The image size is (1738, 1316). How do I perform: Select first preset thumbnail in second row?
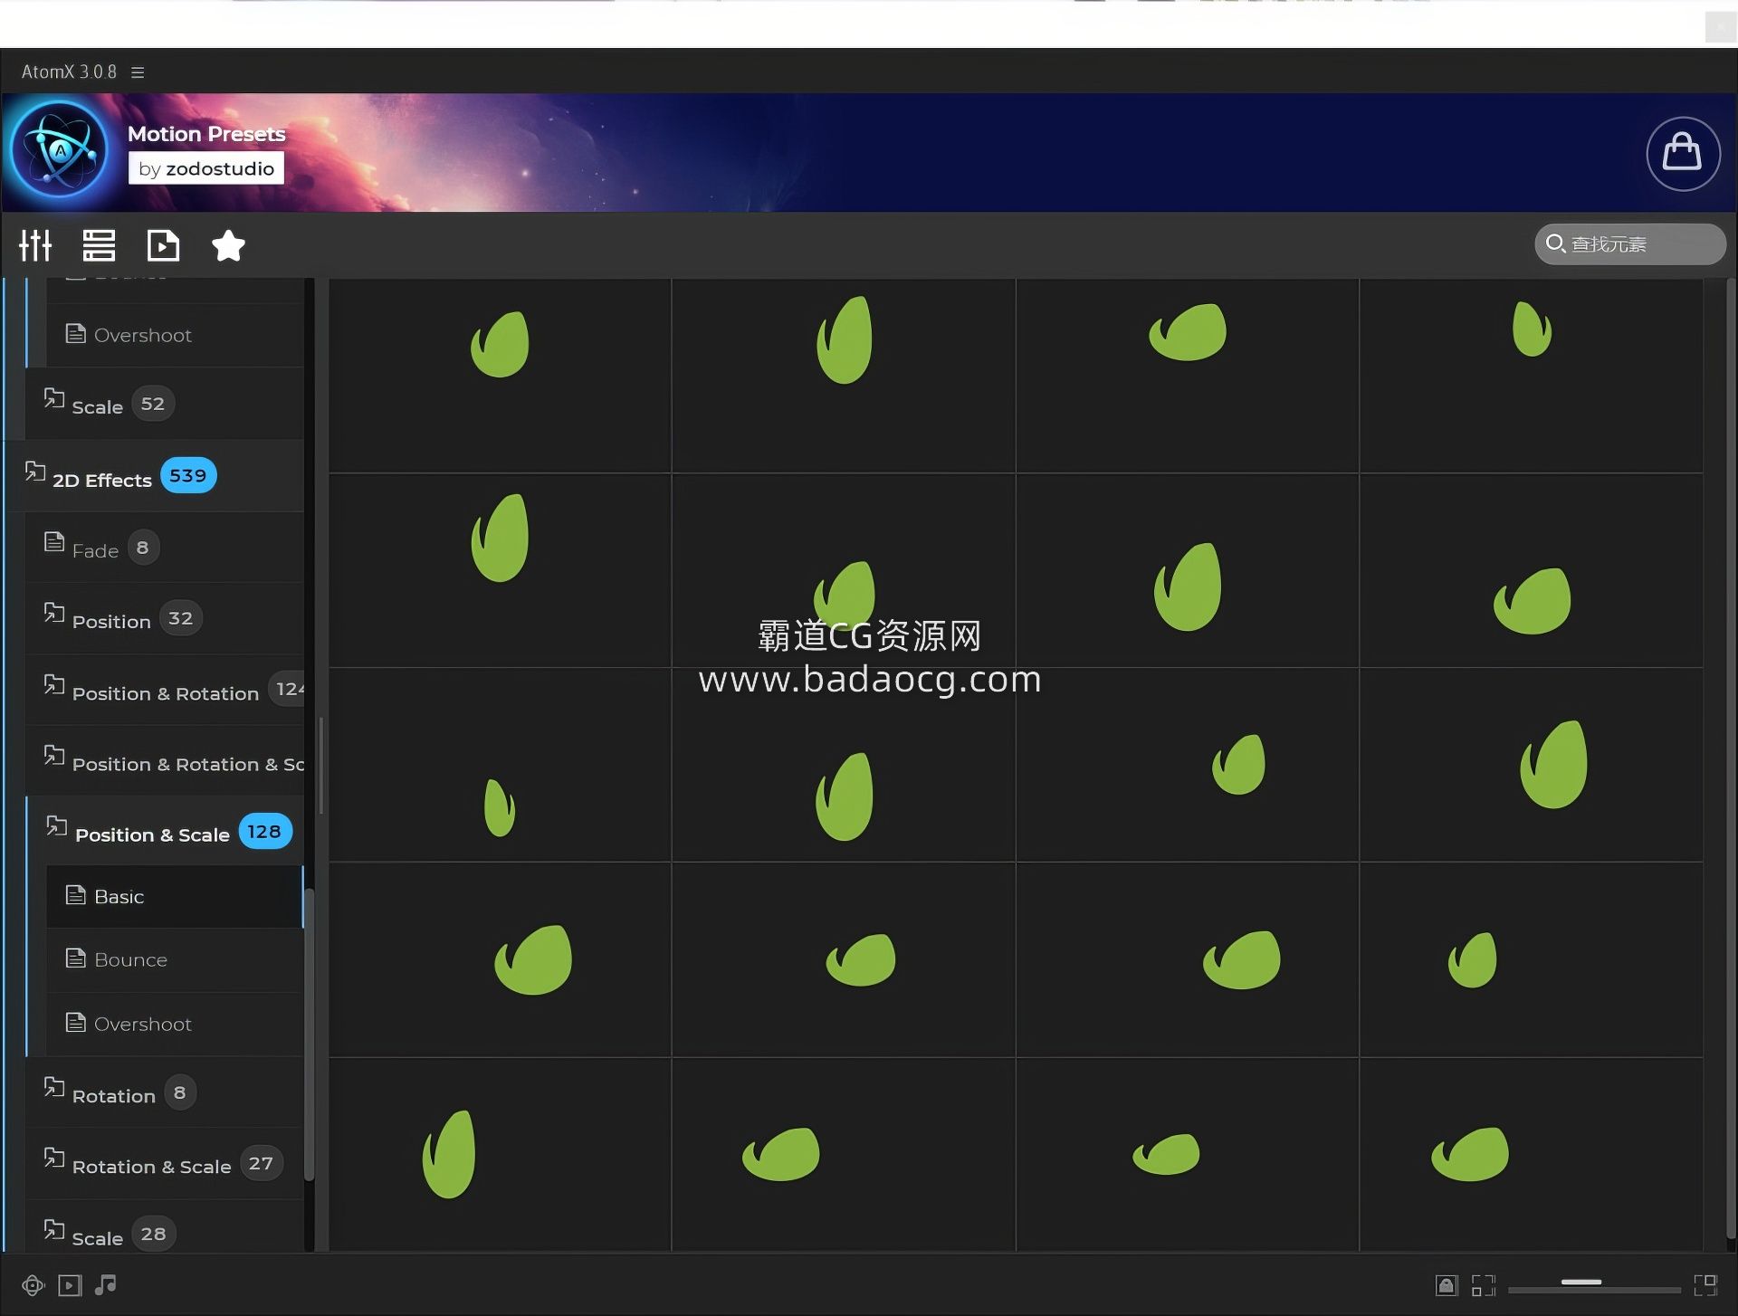pos(500,570)
